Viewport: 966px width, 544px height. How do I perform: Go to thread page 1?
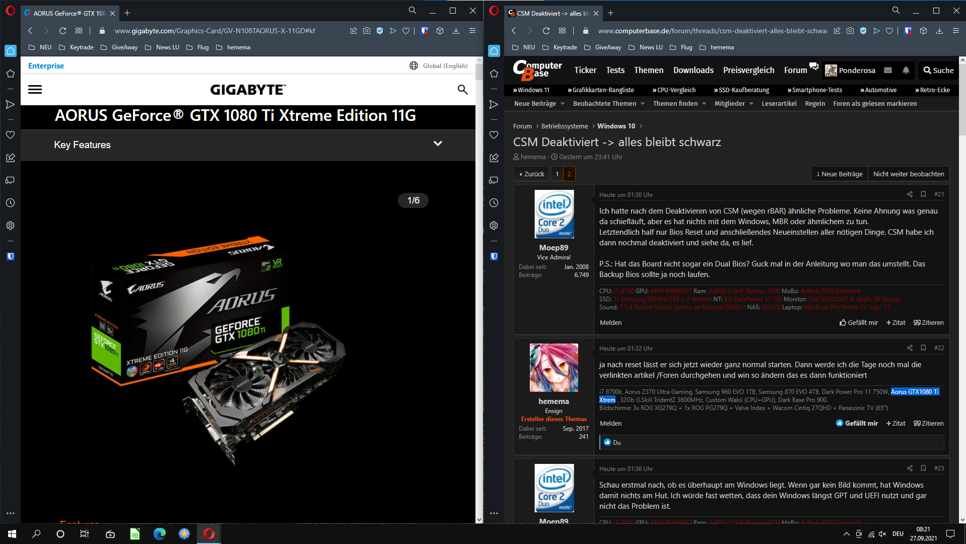tap(557, 174)
